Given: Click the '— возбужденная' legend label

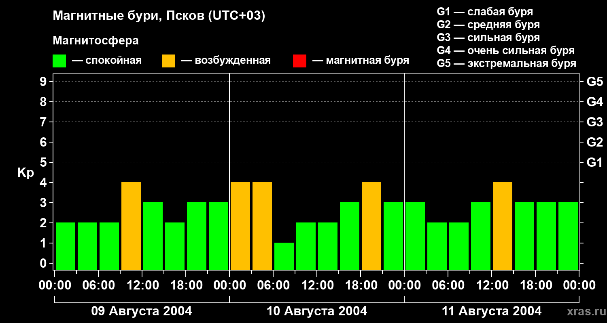Looking at the screenshot, I should [x=226, y=61].
